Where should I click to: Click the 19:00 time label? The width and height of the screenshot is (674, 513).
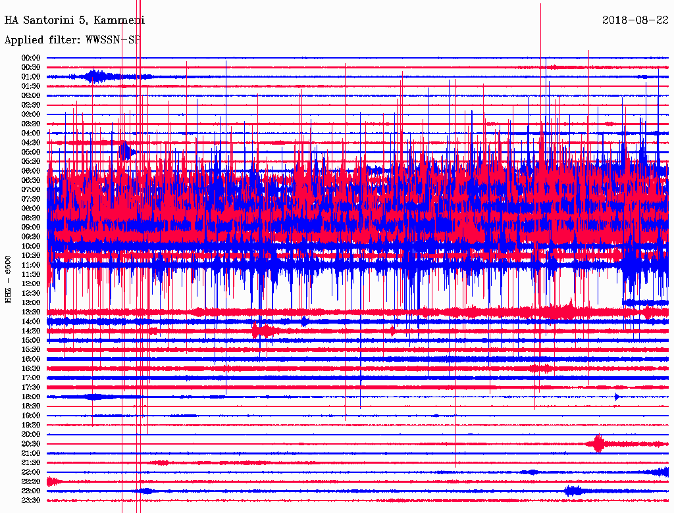(31, 416)
